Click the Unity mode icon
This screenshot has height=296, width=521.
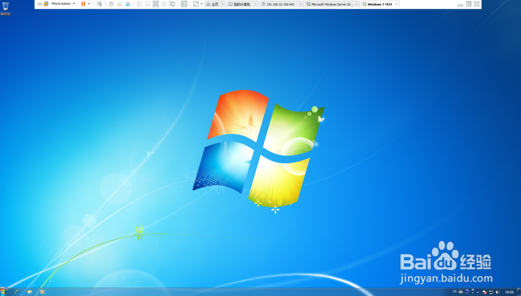pos(164,4)
